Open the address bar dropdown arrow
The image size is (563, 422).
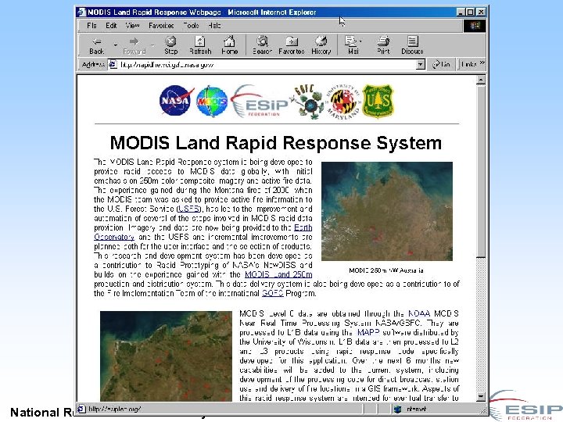click(420, 65)
